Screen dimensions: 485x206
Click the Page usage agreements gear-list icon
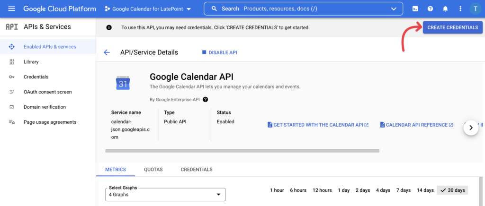(12, 122)
